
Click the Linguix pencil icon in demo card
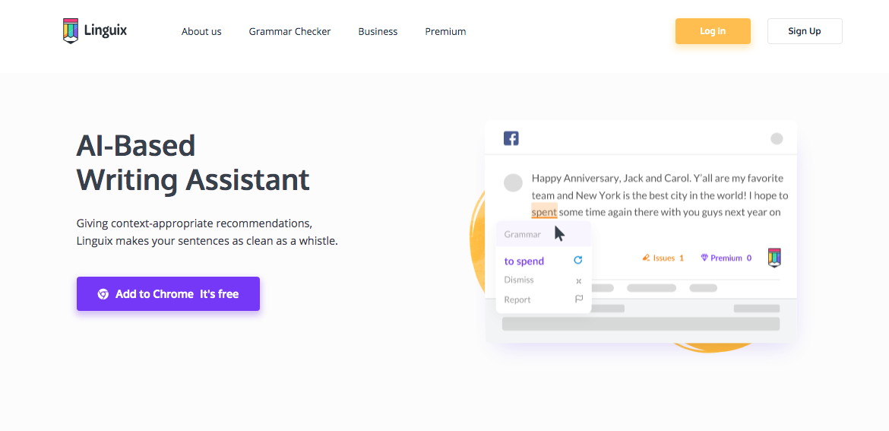point(774,258)
